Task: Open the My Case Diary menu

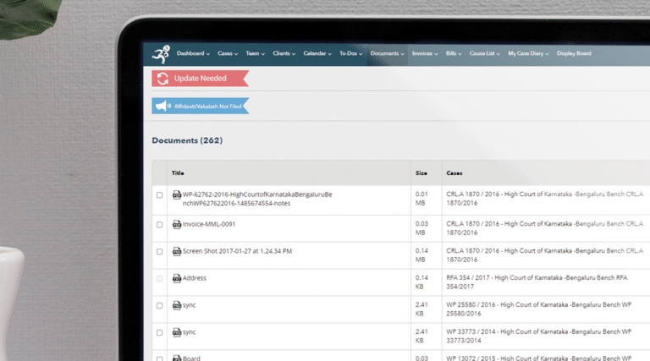Action: pos(528,53)
